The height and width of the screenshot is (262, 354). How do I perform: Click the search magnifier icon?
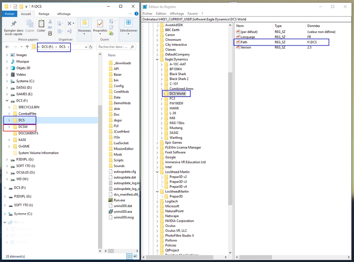click(132, 47)
